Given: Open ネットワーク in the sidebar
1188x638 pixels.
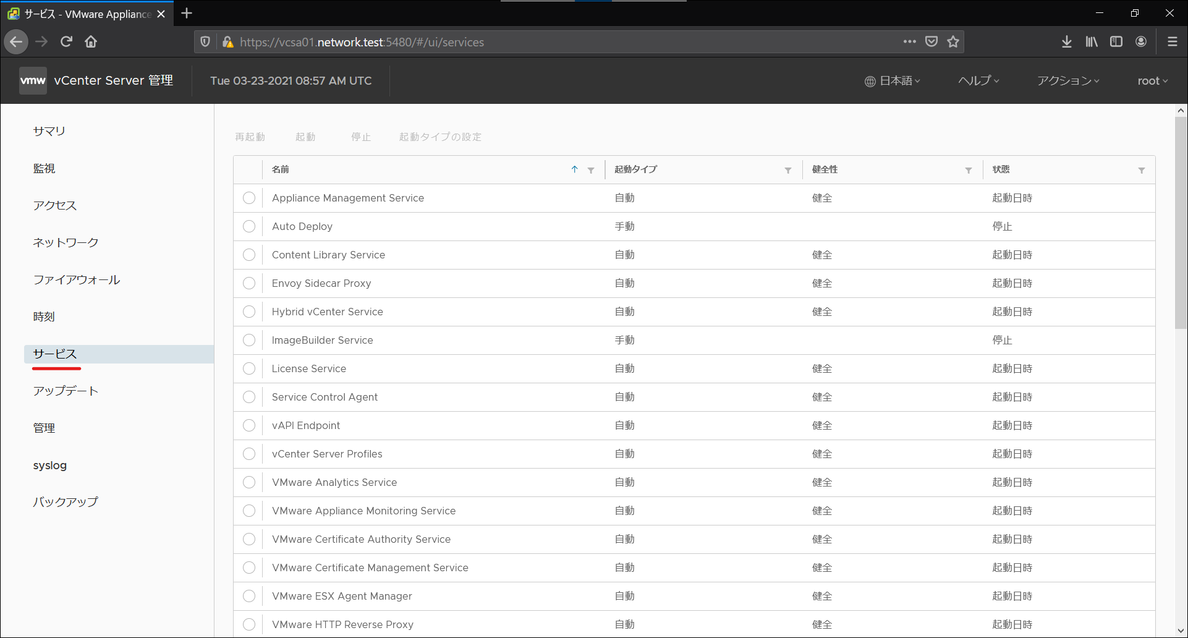Looking at the screenshot, I should click(x=66, y=242).
